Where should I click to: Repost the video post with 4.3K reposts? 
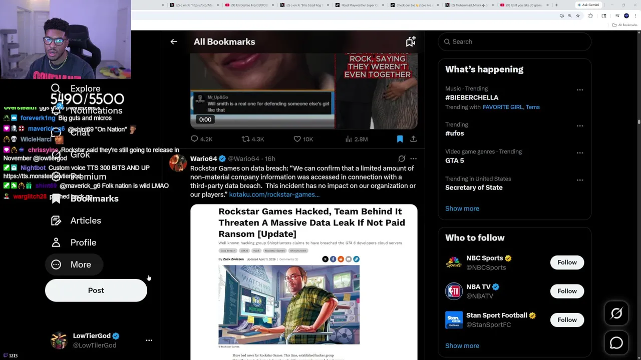pos(253,139)
